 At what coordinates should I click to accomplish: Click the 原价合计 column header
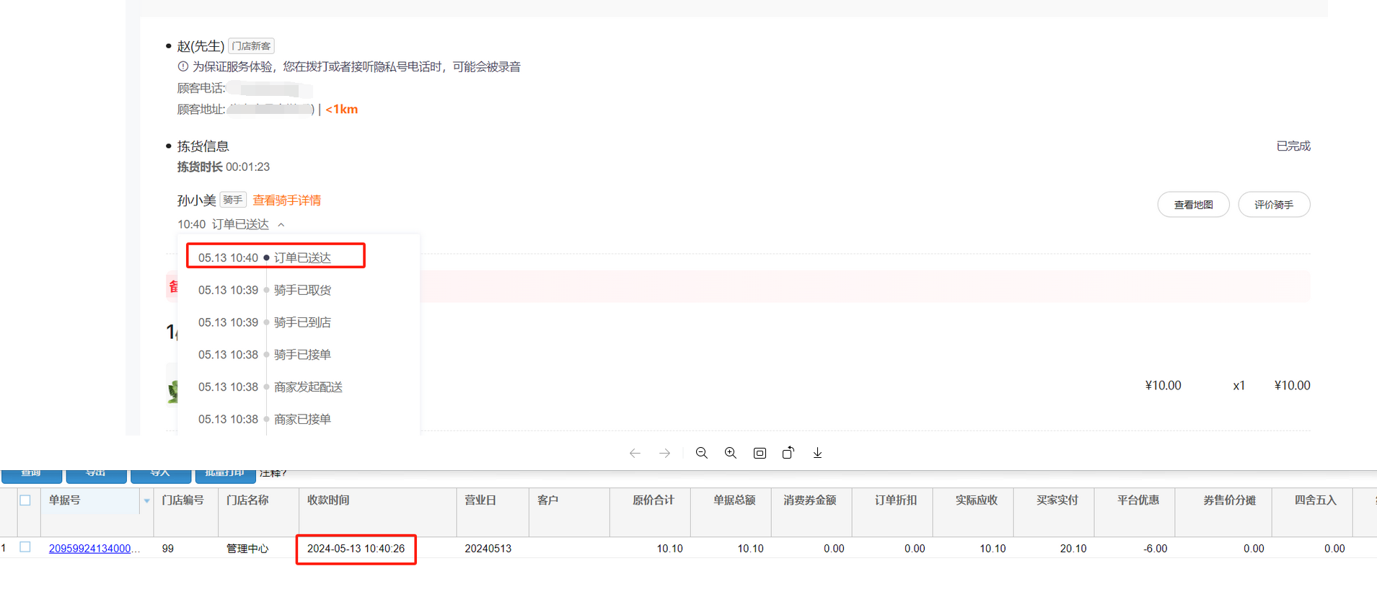click(x=654, y=500)
